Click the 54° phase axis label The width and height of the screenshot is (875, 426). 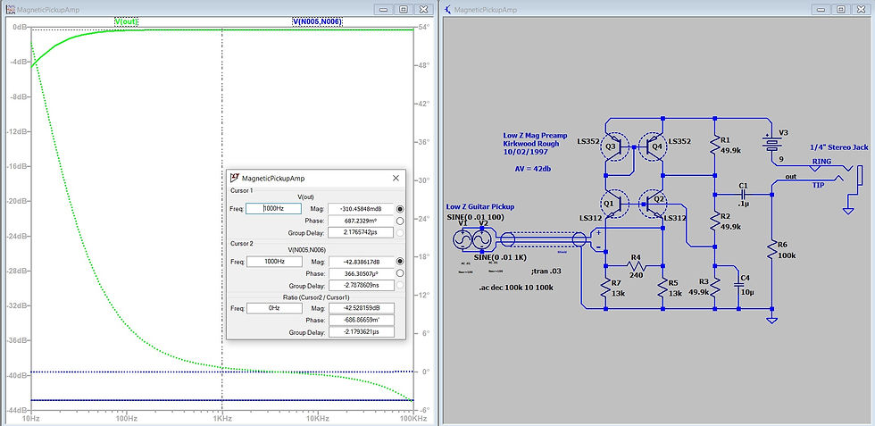[x=423, y=27]
